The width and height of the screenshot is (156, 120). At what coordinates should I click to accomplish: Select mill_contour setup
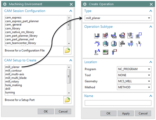coord(13,71)
